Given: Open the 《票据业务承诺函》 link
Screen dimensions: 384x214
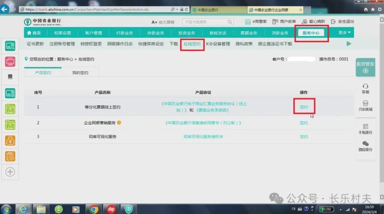Looking at the screenshot, I should (x=212, y=110).
